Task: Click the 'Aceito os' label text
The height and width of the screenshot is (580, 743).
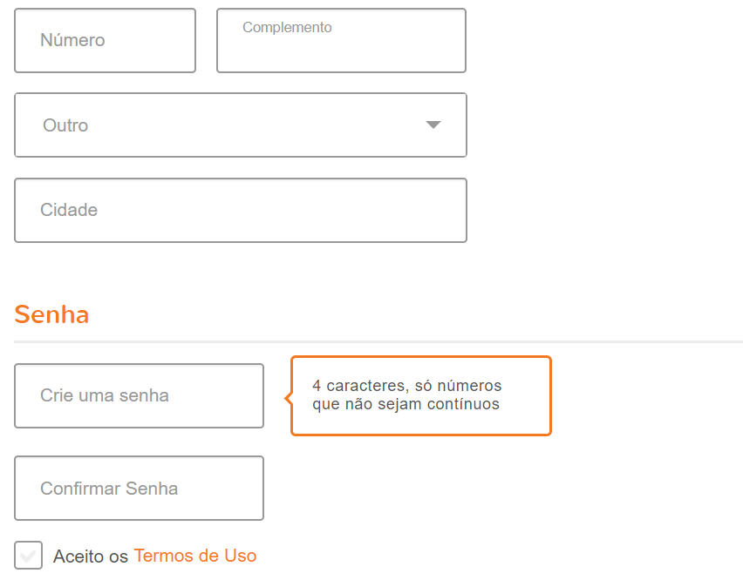Action: tap(91, 556)
